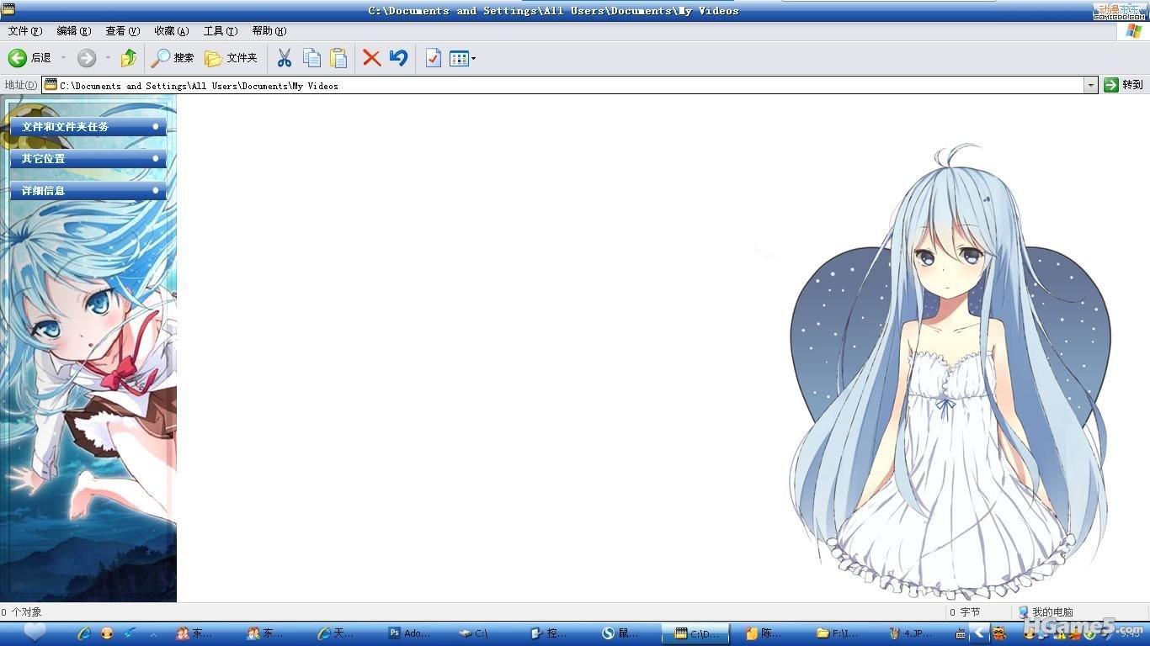Open the 工具(T) menu
This screenshot has width=1150, height=646.
[221, 31]
